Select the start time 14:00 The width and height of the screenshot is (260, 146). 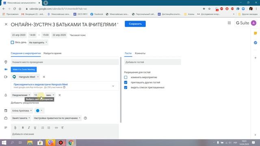tap(32, 35)
